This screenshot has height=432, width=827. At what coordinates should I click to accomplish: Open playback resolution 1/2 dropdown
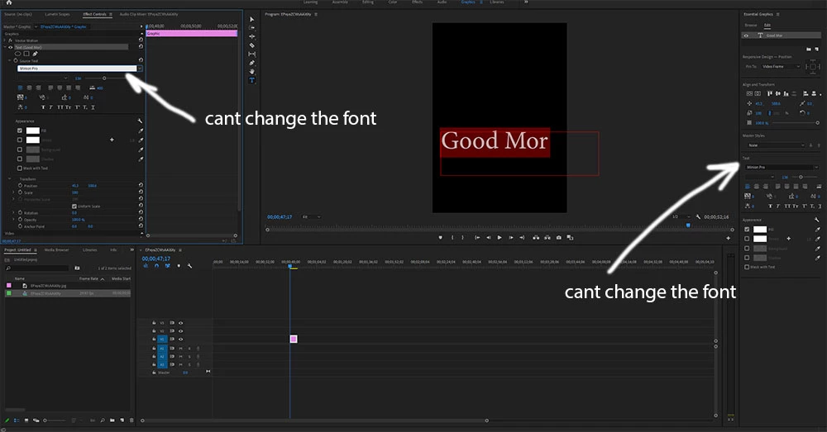point(681,216)
